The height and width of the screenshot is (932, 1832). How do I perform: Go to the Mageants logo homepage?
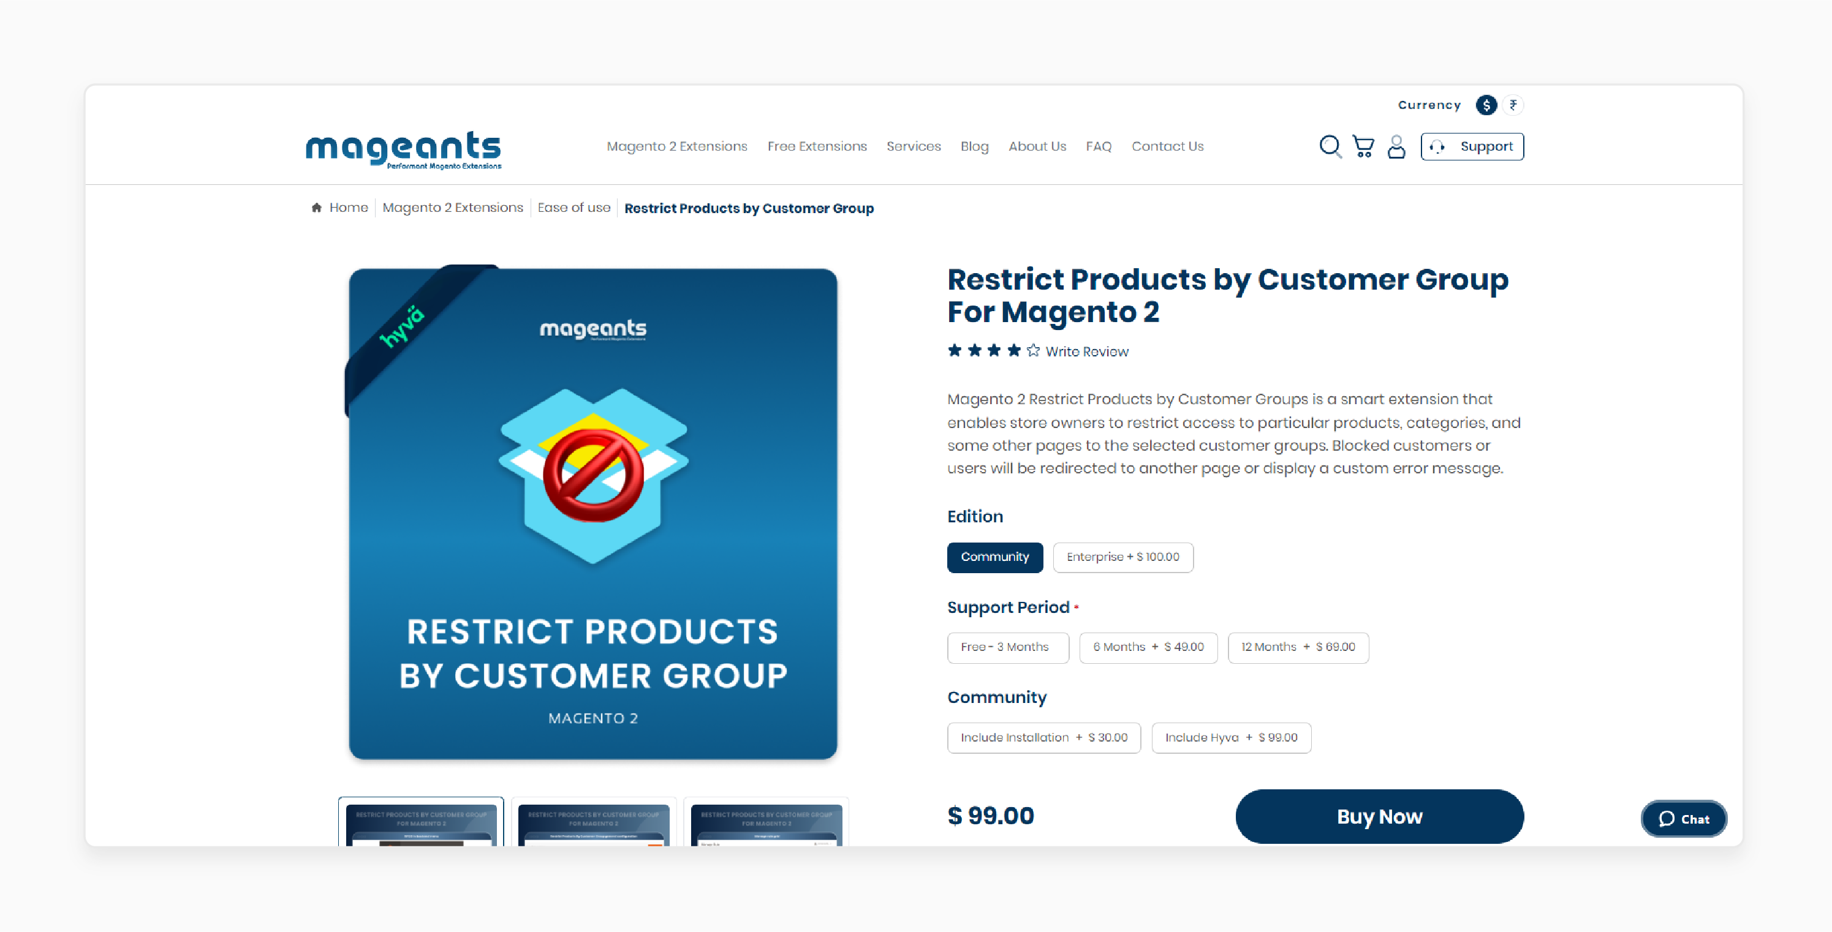click(x=403, y=149)
